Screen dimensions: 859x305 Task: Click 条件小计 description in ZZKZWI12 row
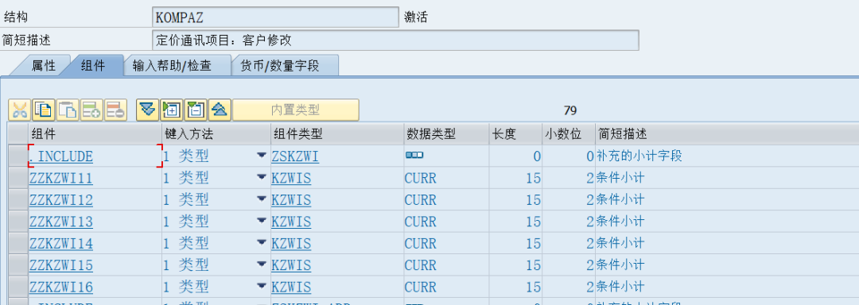(x=620, y=199)
